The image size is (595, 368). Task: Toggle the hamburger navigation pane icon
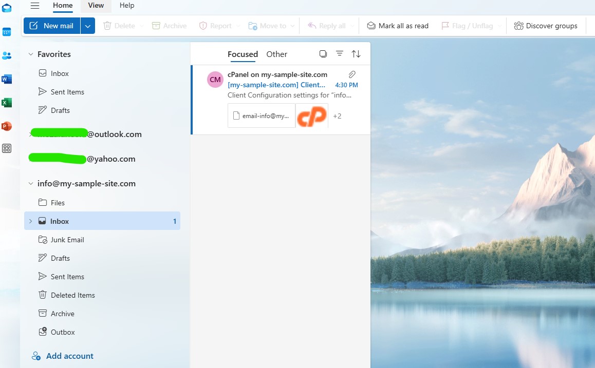point(35,6)
